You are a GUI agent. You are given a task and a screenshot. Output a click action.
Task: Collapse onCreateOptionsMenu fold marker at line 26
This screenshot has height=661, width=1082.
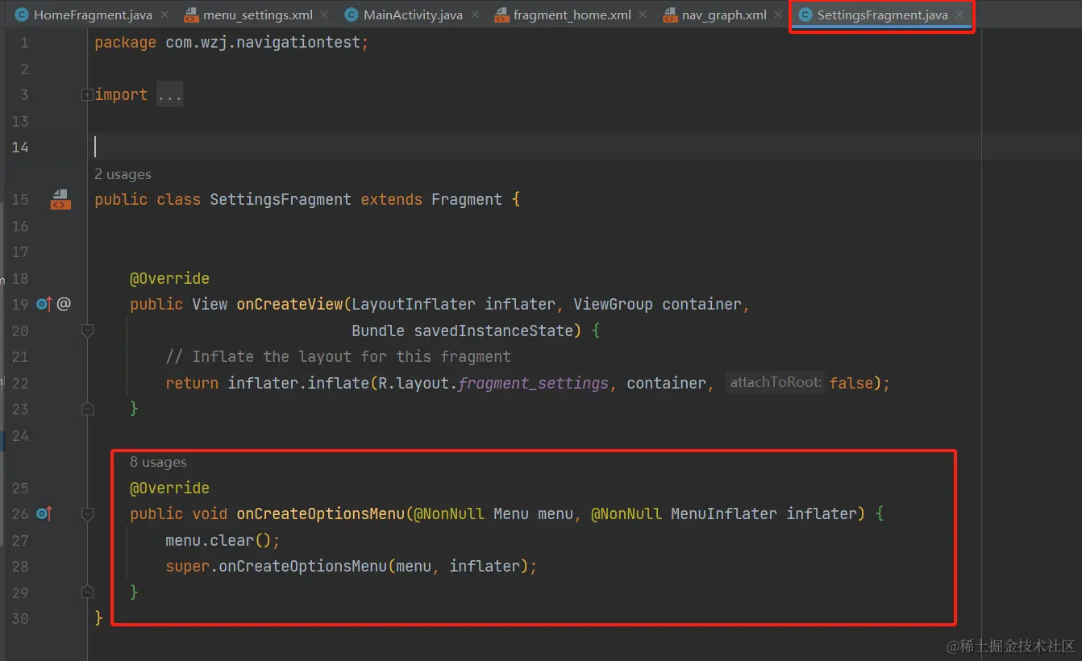[87, 513]
